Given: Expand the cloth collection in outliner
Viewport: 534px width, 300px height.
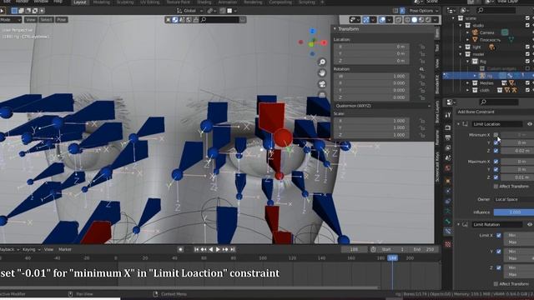Looking at the screenshot, I should click(x=467, y=90).
